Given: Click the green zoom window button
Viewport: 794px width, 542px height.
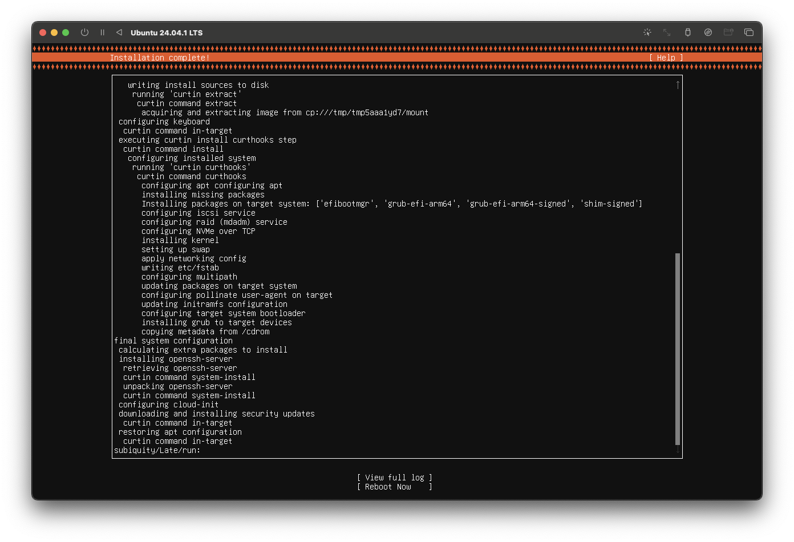Looking at the screenshot, I should [65, 33].
